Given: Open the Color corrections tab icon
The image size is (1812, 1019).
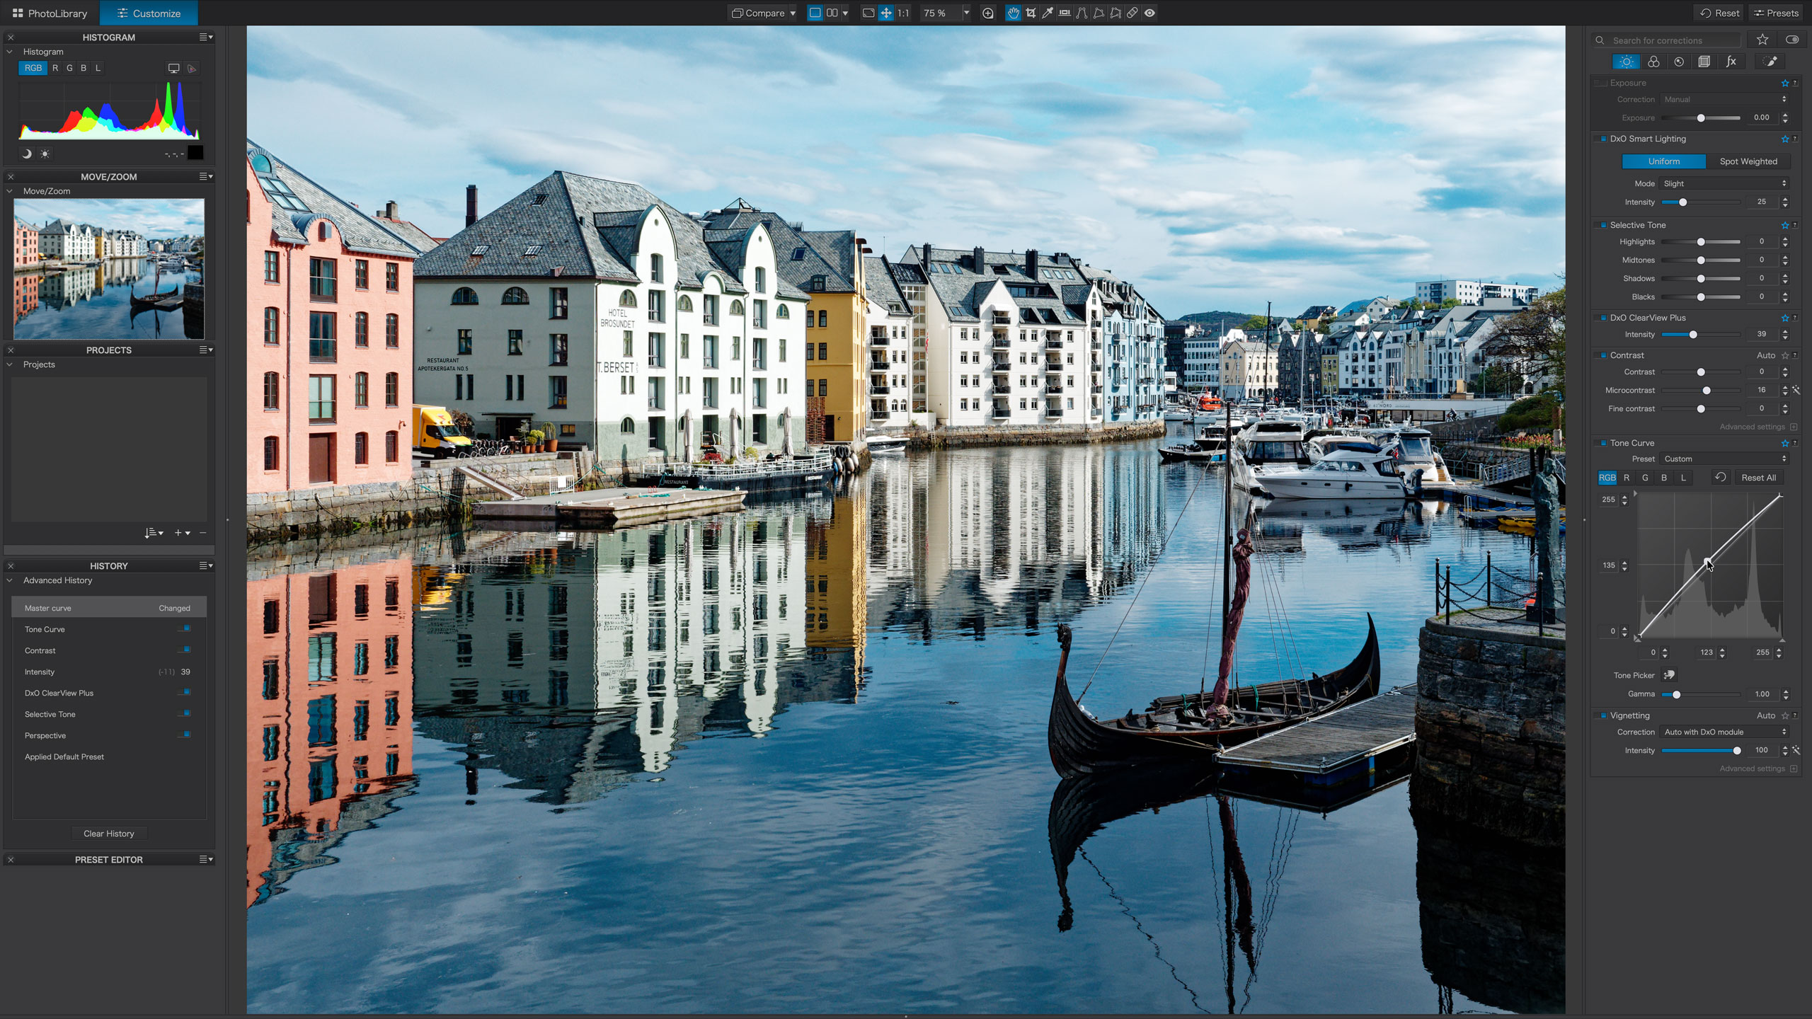Looking at the screenshot, I should [1653, 62].
